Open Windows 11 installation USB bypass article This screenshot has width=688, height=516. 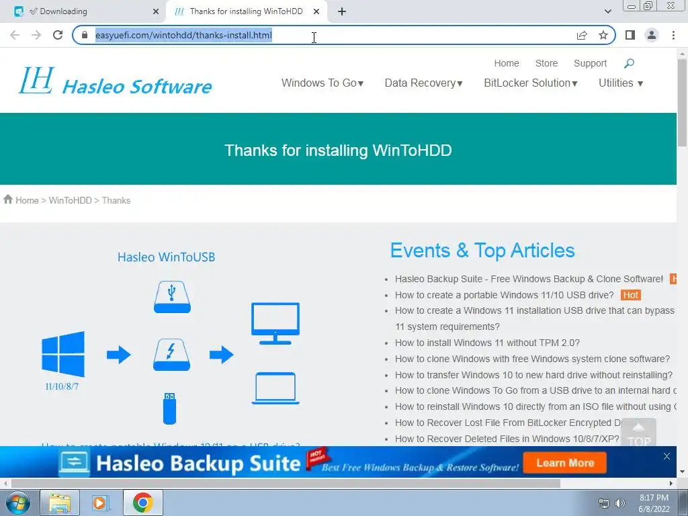pos(534,318)
